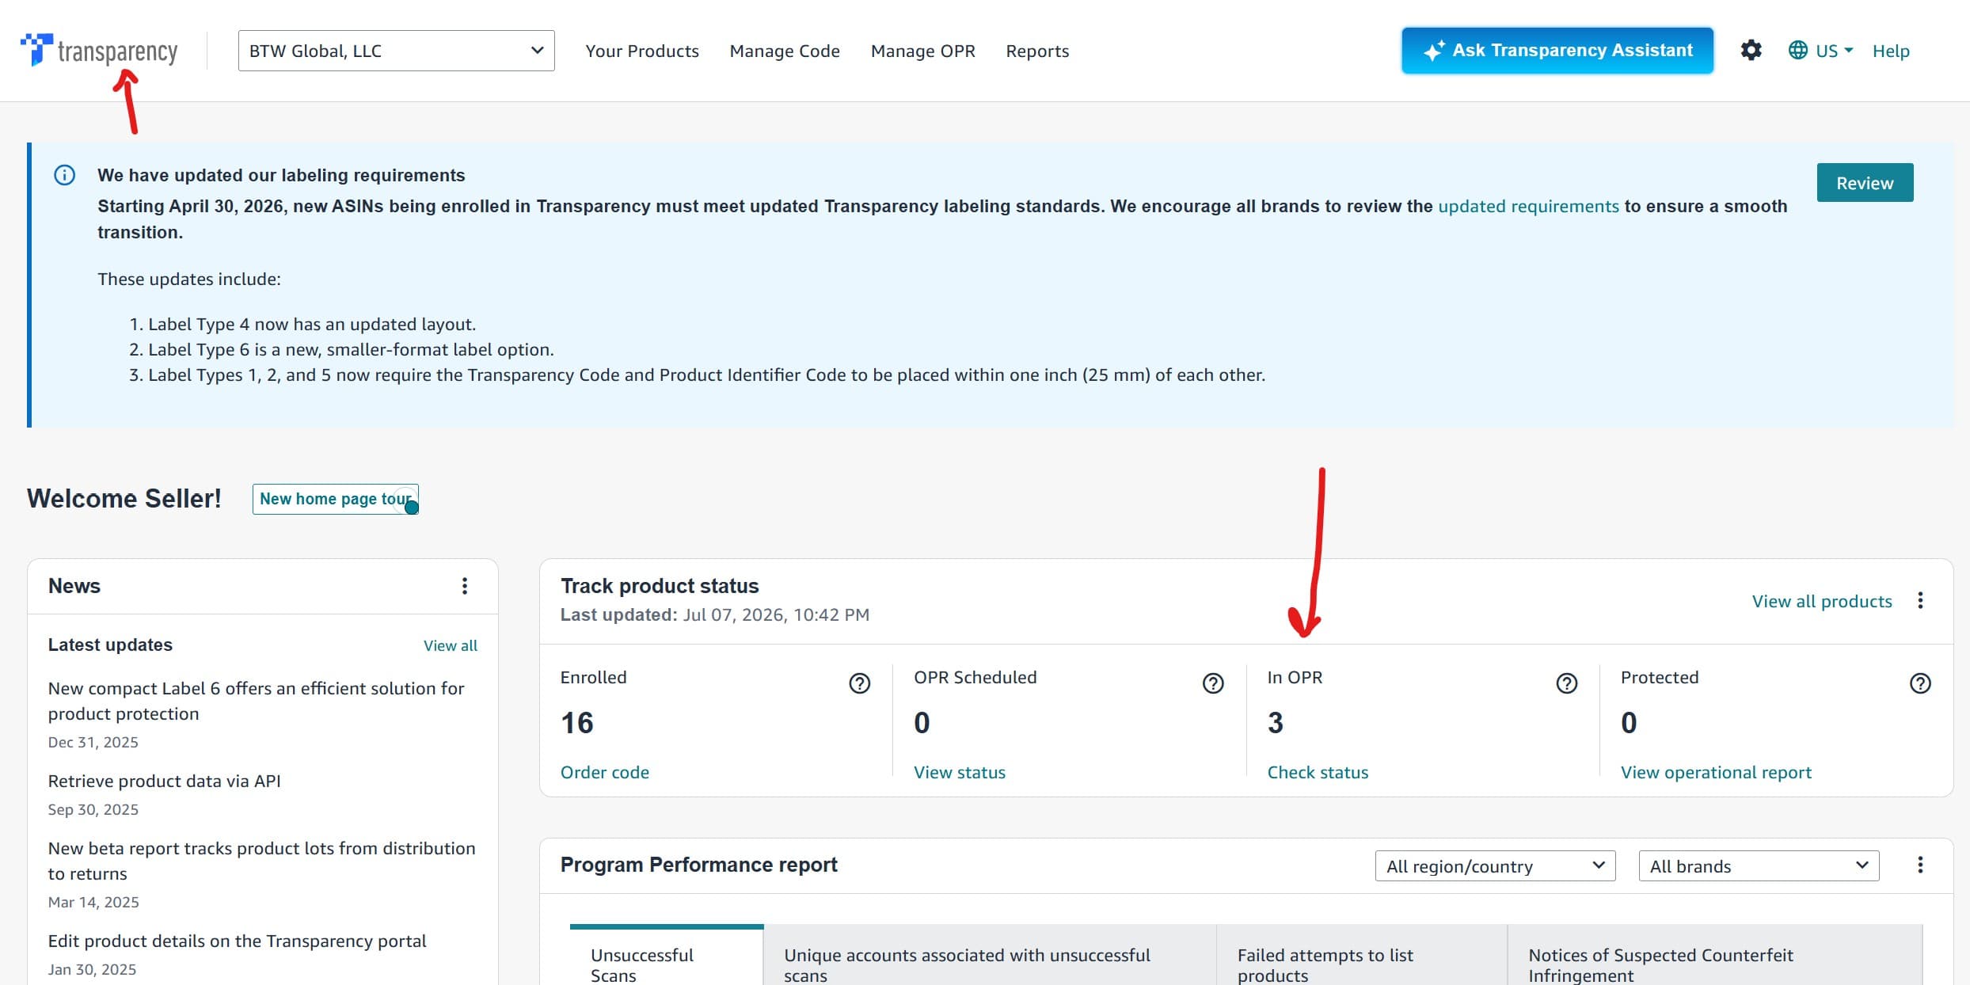The width and height of the screenshot is (1970, 985).
Task: Start the New home page tour
Action: tap(336, 499)
